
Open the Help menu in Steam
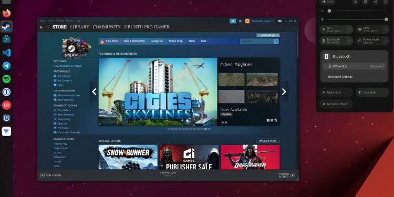[78, 20]
